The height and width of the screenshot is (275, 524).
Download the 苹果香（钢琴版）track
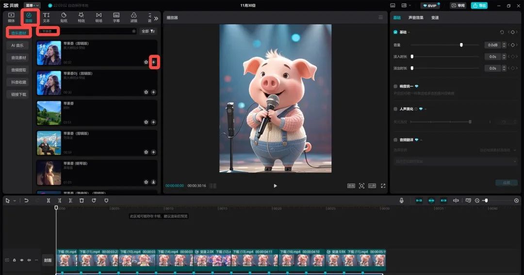pos(153,182)
